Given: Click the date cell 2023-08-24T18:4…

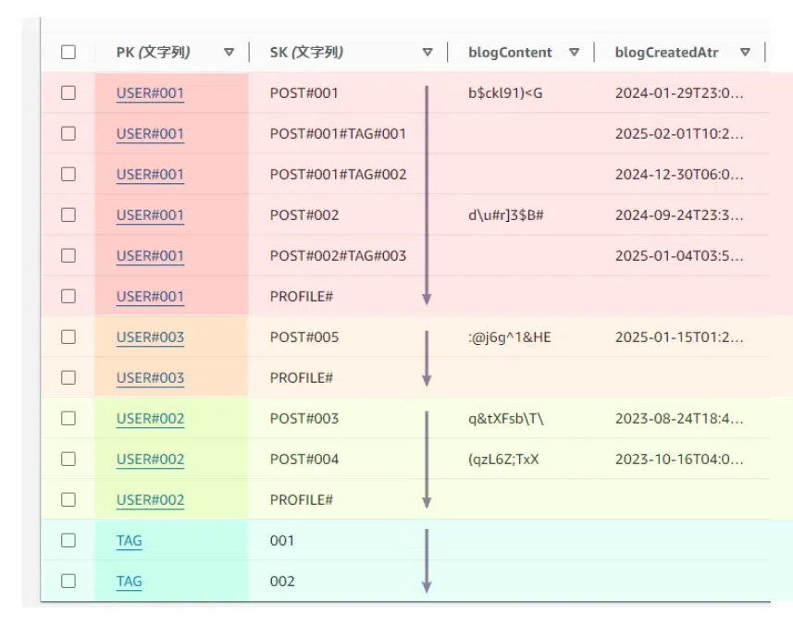Looking at the screenshot, I should pyautogui.click(x=679, y=418).
